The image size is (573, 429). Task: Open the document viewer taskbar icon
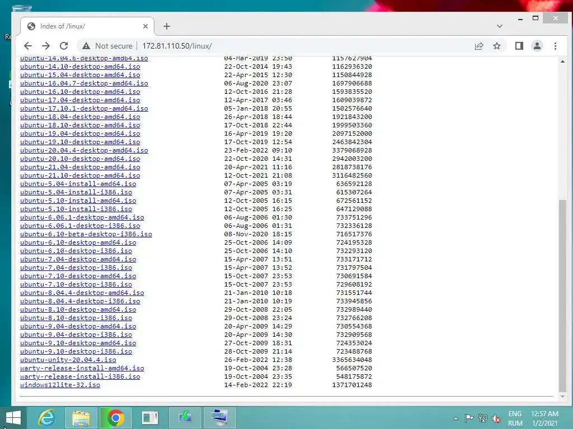click(x=150, y=418)
